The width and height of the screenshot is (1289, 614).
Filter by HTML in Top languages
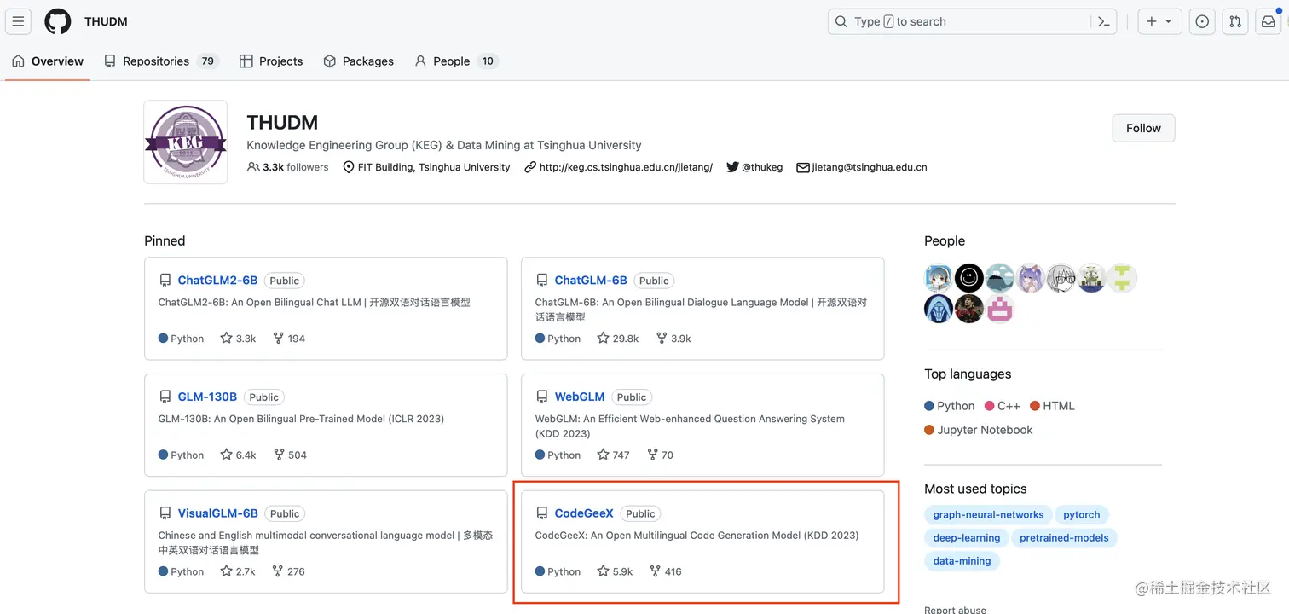pos(1053,406)
